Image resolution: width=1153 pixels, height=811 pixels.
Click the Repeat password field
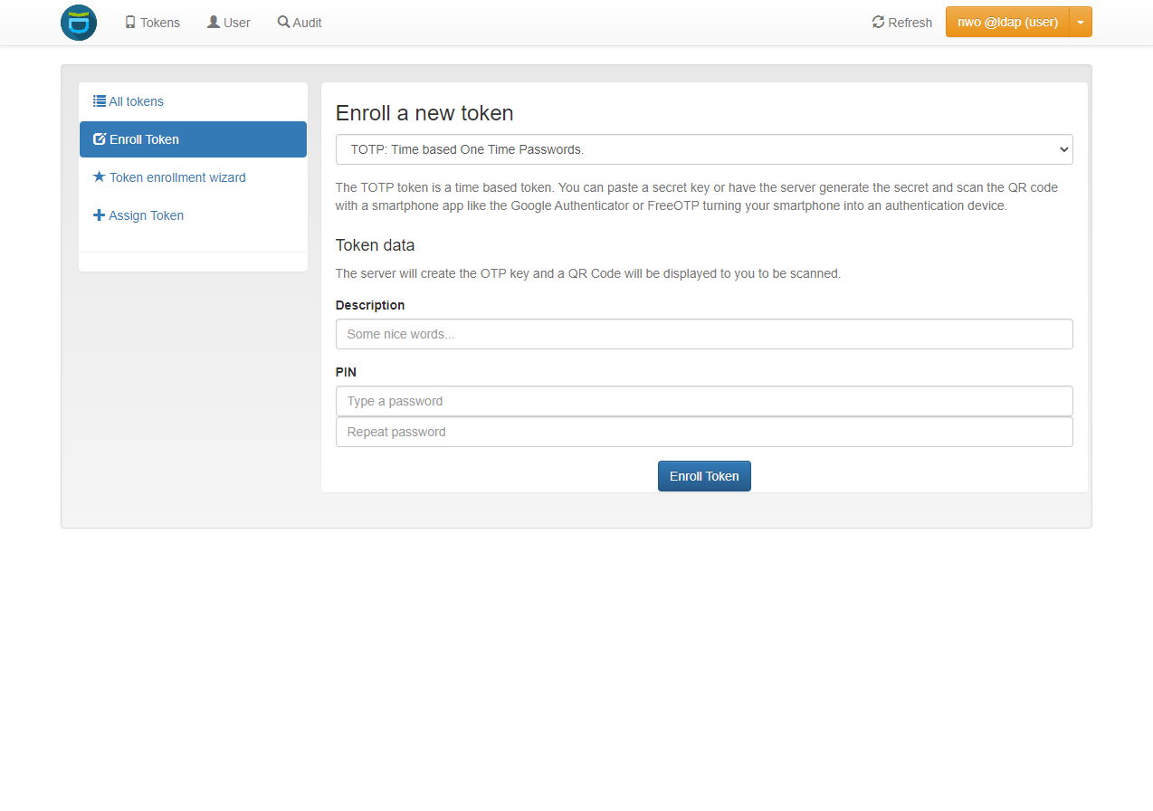coord(703,432)
